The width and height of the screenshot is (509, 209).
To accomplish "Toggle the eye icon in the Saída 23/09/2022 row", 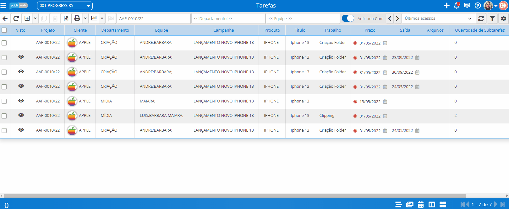I will 21,57.
